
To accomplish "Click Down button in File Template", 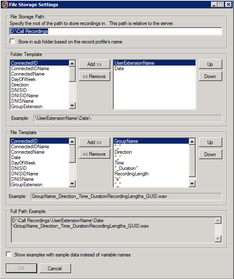I will 210,155.
